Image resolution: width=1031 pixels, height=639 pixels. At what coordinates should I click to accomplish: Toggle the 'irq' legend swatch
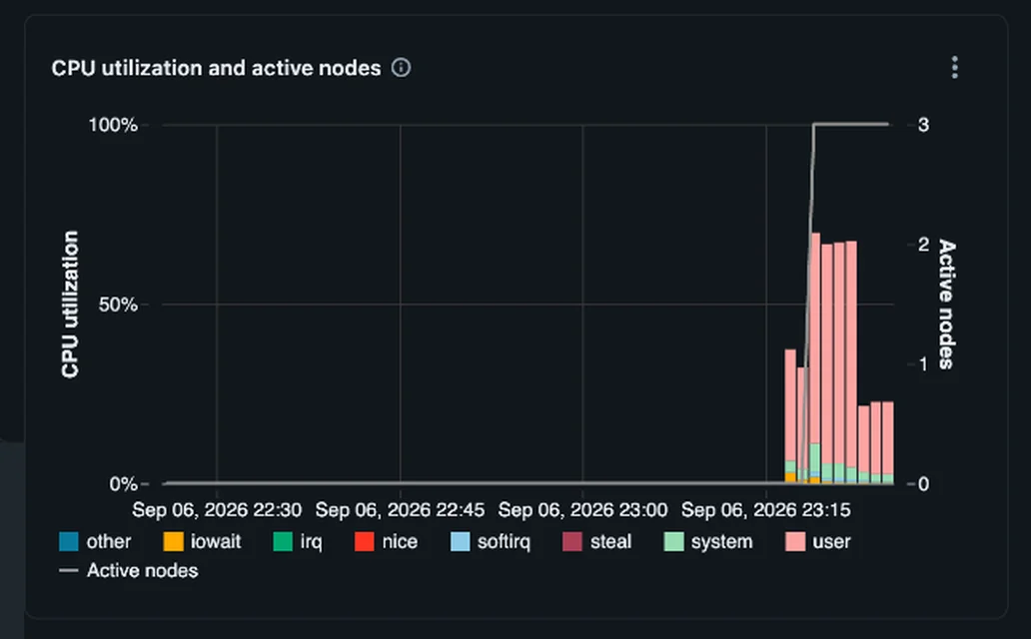tap(283, 542)
